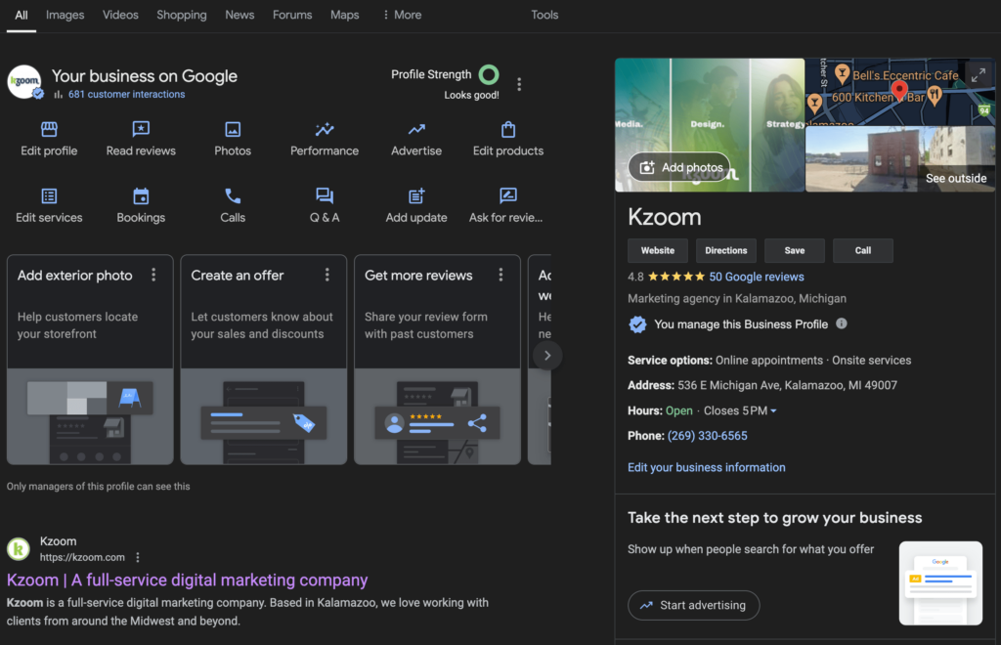1001x645 pixels.
Task: Click Add photos button
Action: 679,167
